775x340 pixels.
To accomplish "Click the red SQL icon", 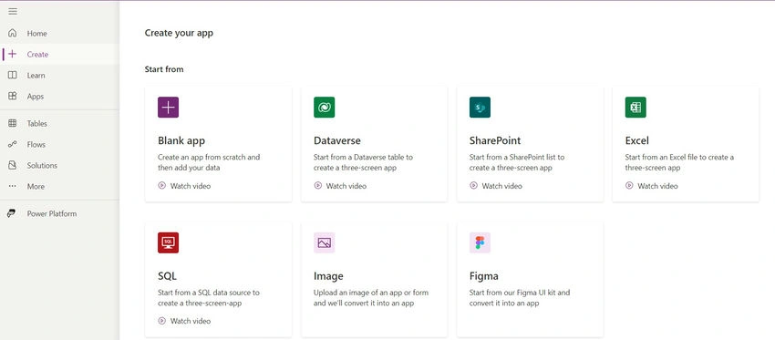I will pos(168,242).
